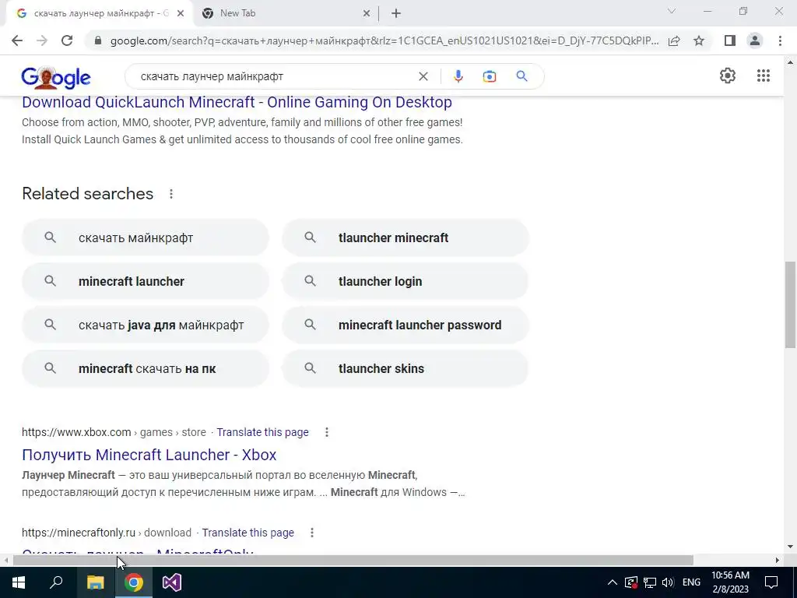The image size is (797, 598).
Task: Open three-dot menu for minecraftonly.ru result
Action: (x=312, y=533)
